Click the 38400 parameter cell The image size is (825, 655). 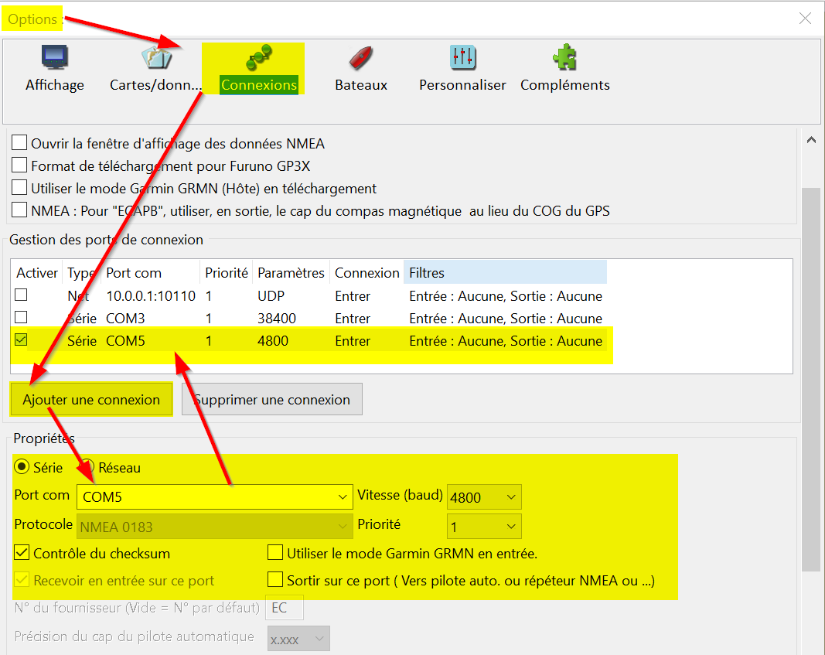pyautogui.click(x=277, y=319)
